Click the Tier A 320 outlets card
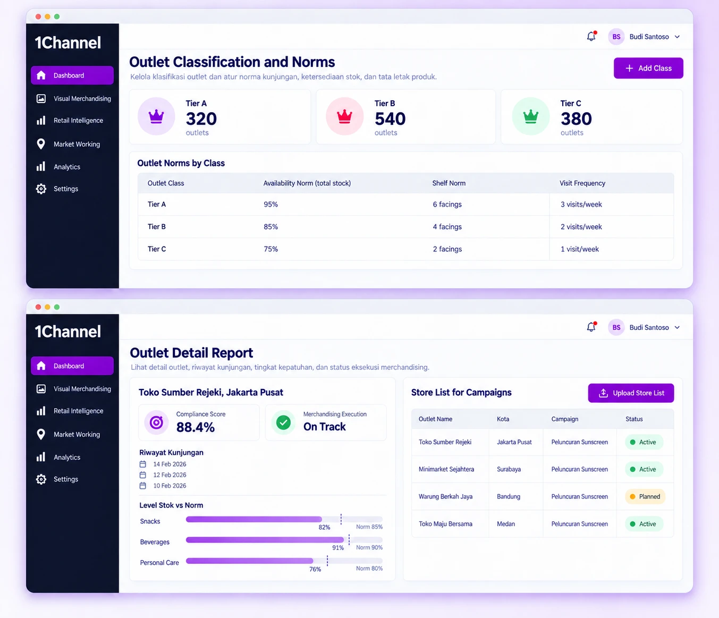Screen dimensions: 719x618 coord(220,117)
